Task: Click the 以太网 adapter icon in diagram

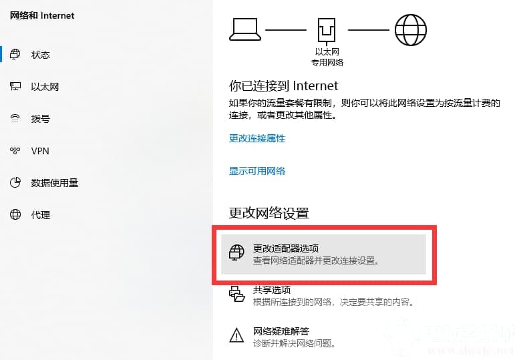Action: pyautogui.click(x=327, y=30)
